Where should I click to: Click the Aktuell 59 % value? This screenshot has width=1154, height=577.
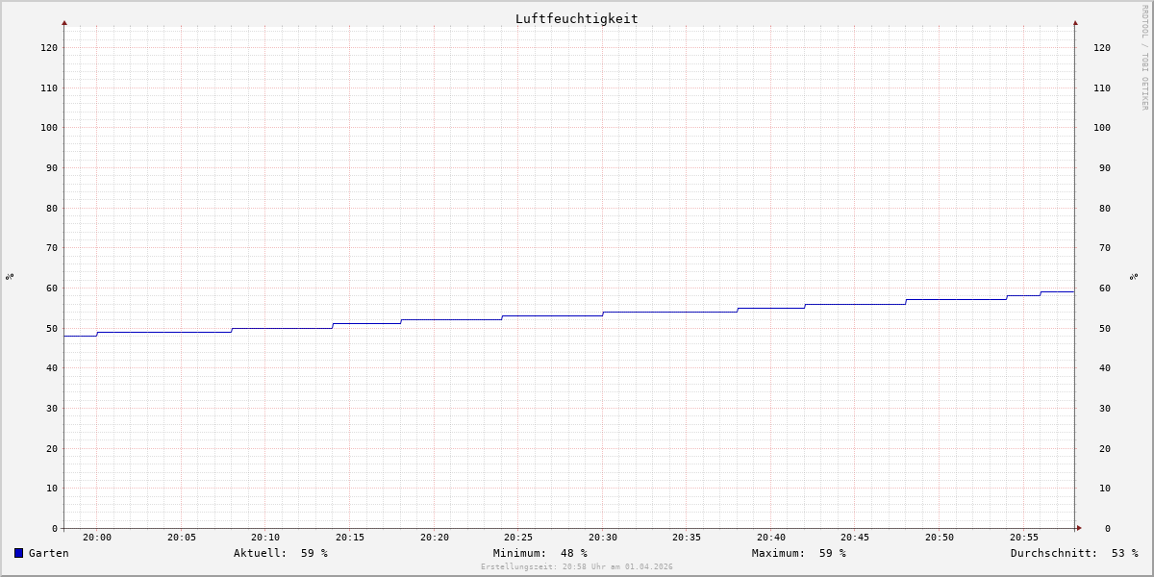click(x=281, y=553)
